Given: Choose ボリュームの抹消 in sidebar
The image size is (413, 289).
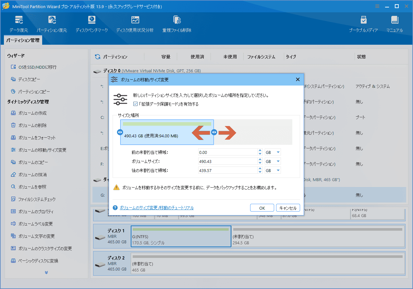Looking at the screenshot, I should (29, 175).
